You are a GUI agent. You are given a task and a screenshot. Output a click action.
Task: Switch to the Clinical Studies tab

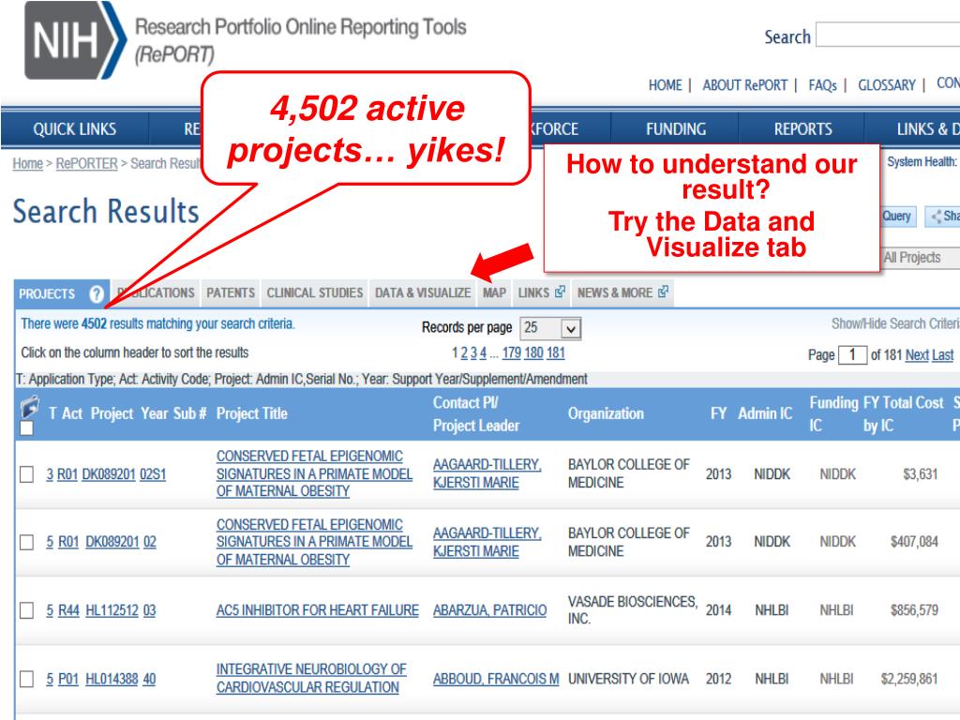pos(315,293)
